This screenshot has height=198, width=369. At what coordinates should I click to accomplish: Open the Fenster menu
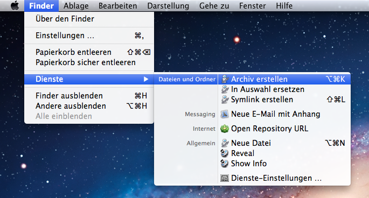tap(252, 5)
